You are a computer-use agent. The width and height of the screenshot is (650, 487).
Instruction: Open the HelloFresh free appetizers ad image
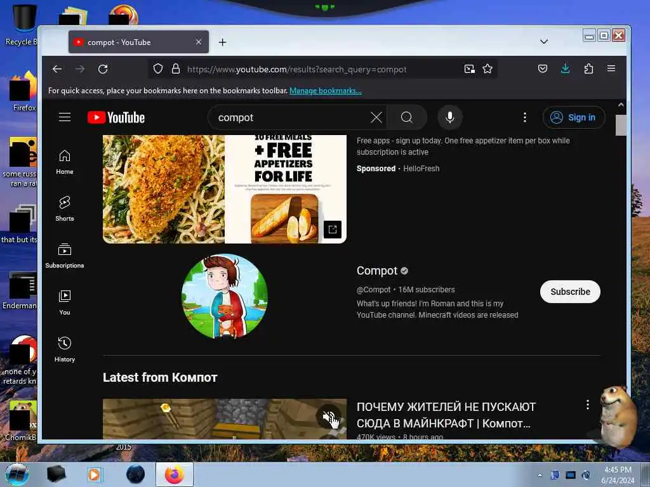(x=225, y=189)
